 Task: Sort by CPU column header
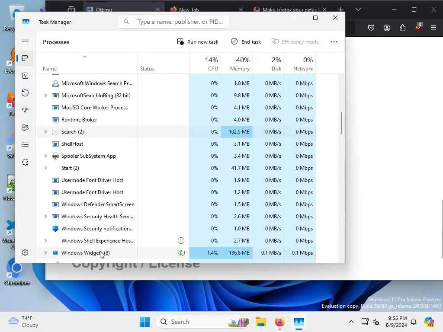[x=205, y=64]
